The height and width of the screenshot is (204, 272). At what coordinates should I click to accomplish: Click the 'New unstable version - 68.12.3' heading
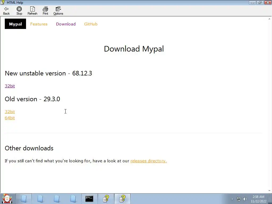(48, 73)
